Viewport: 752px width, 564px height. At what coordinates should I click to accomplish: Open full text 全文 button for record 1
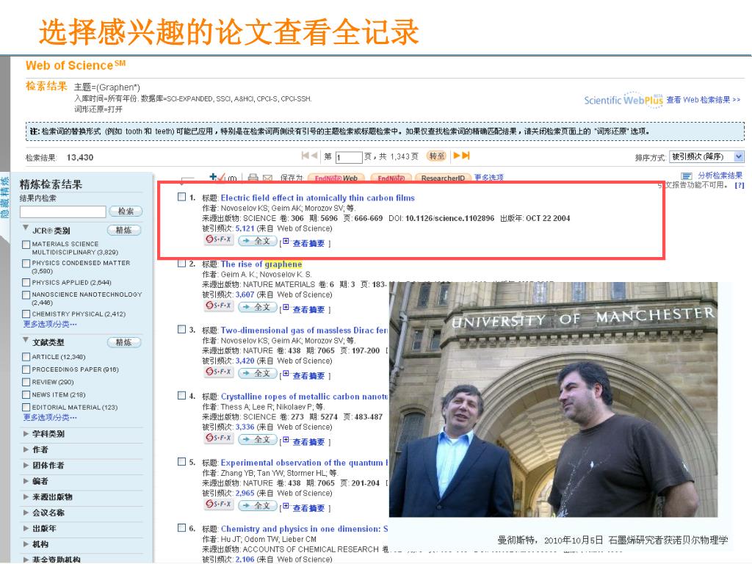[258, 241]
